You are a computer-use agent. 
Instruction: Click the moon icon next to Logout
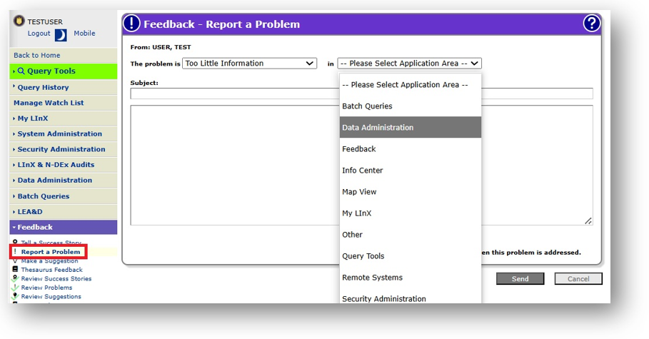pos(61,35)
